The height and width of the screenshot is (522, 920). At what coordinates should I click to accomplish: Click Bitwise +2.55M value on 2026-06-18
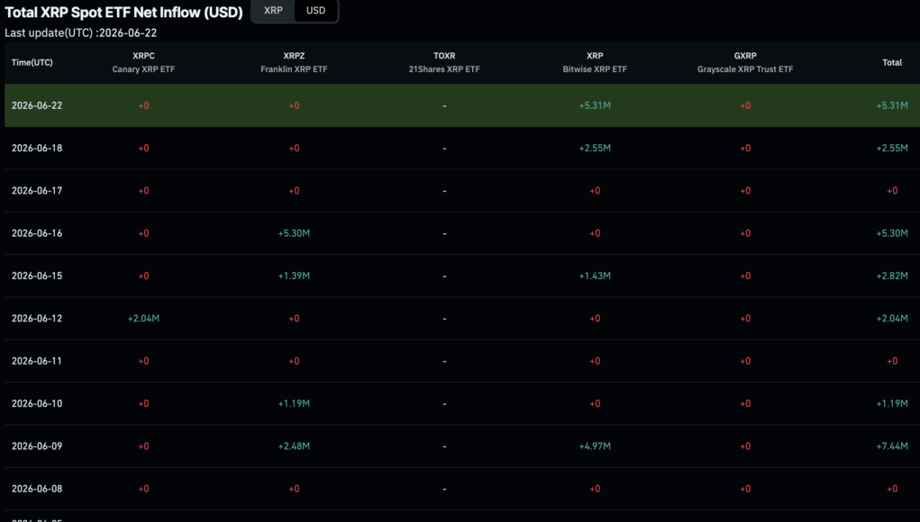(595, 148)
